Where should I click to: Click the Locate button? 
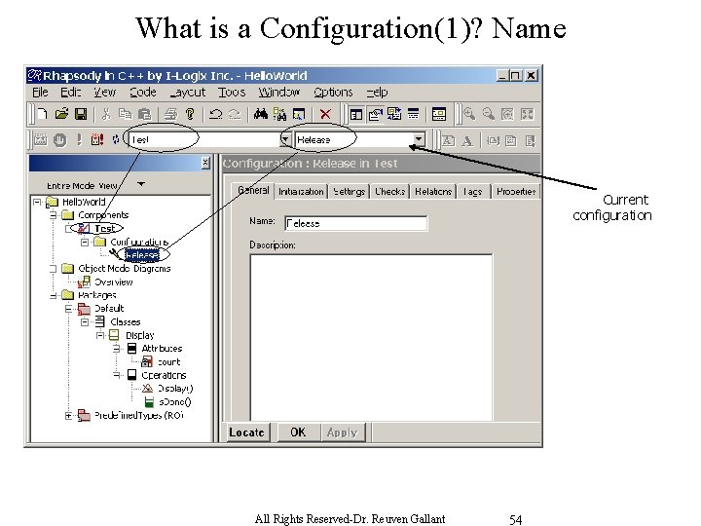click(x=246, y=432)
